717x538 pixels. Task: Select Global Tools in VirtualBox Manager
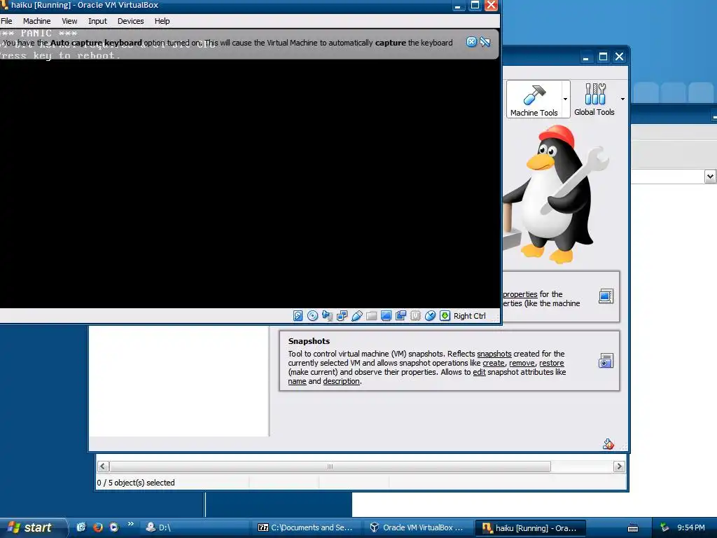pyautogui.click(x=594, y=99)
